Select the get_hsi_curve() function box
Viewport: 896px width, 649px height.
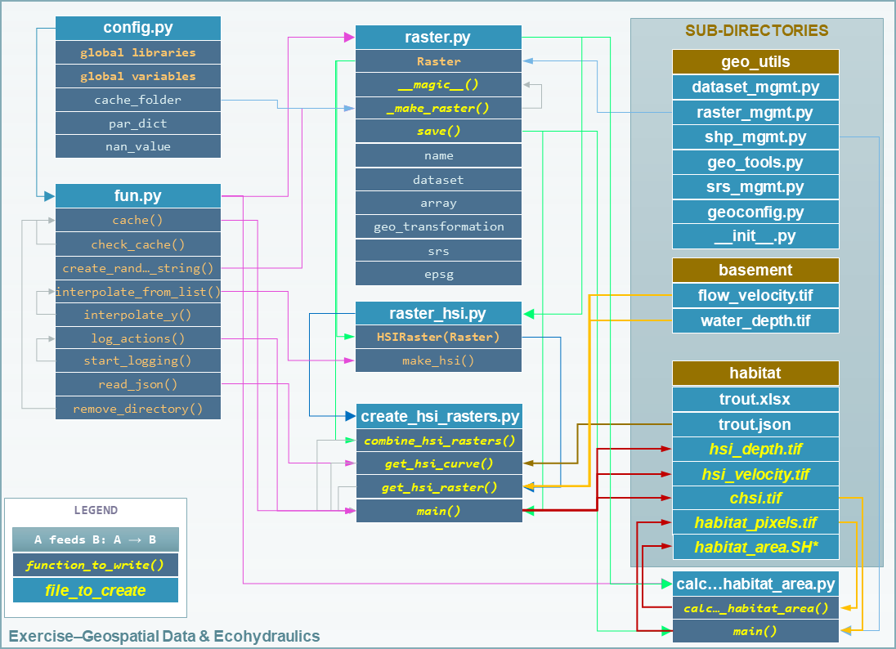[x=438, y=464]
